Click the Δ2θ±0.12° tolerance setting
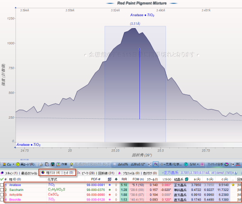 click(138, 164)
